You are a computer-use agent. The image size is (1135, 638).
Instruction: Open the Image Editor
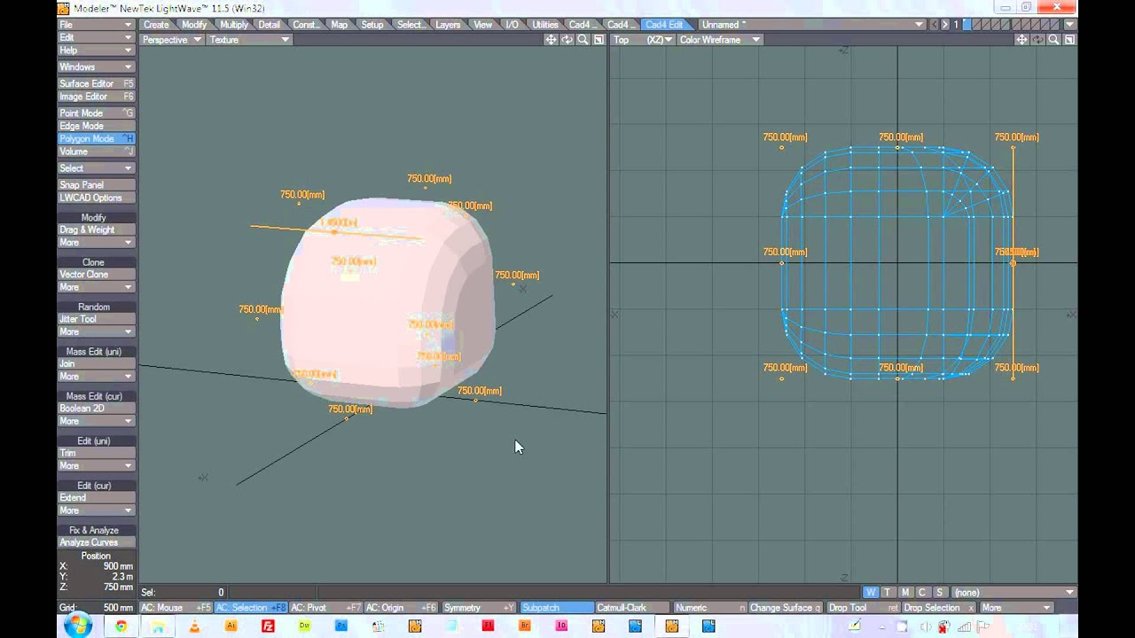pos(96,97)
